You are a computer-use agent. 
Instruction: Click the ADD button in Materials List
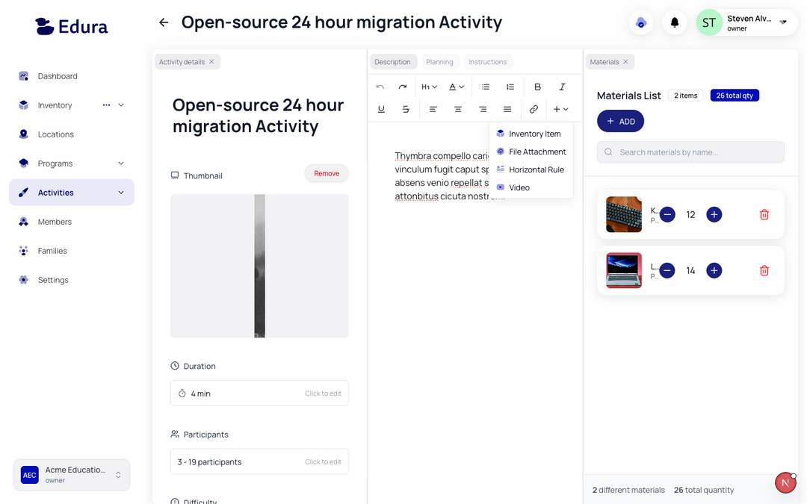coord(620,121)
